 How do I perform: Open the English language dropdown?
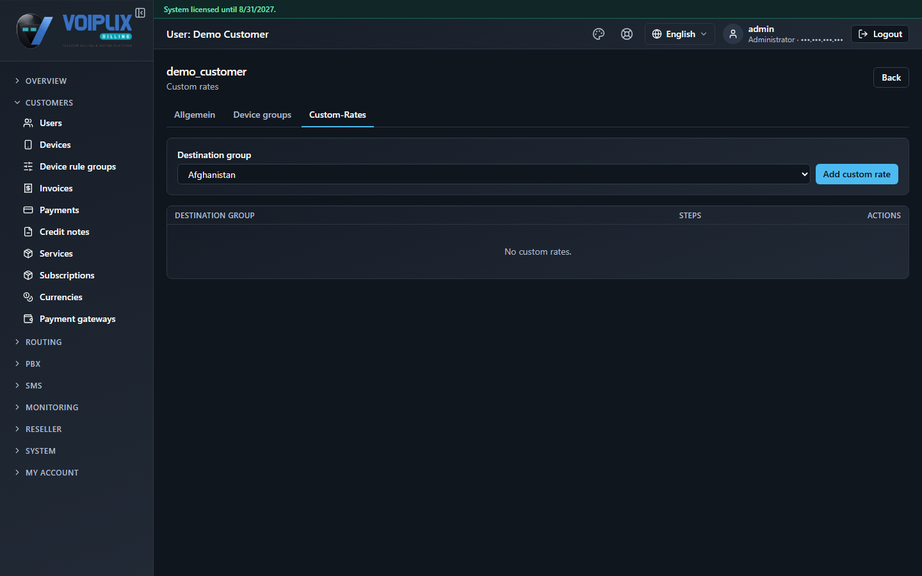[x=679, y=34]
